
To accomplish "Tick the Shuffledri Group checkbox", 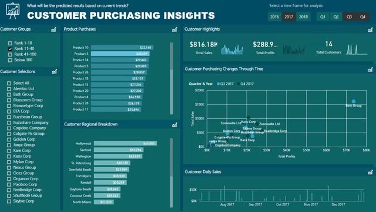I will 9,196.
